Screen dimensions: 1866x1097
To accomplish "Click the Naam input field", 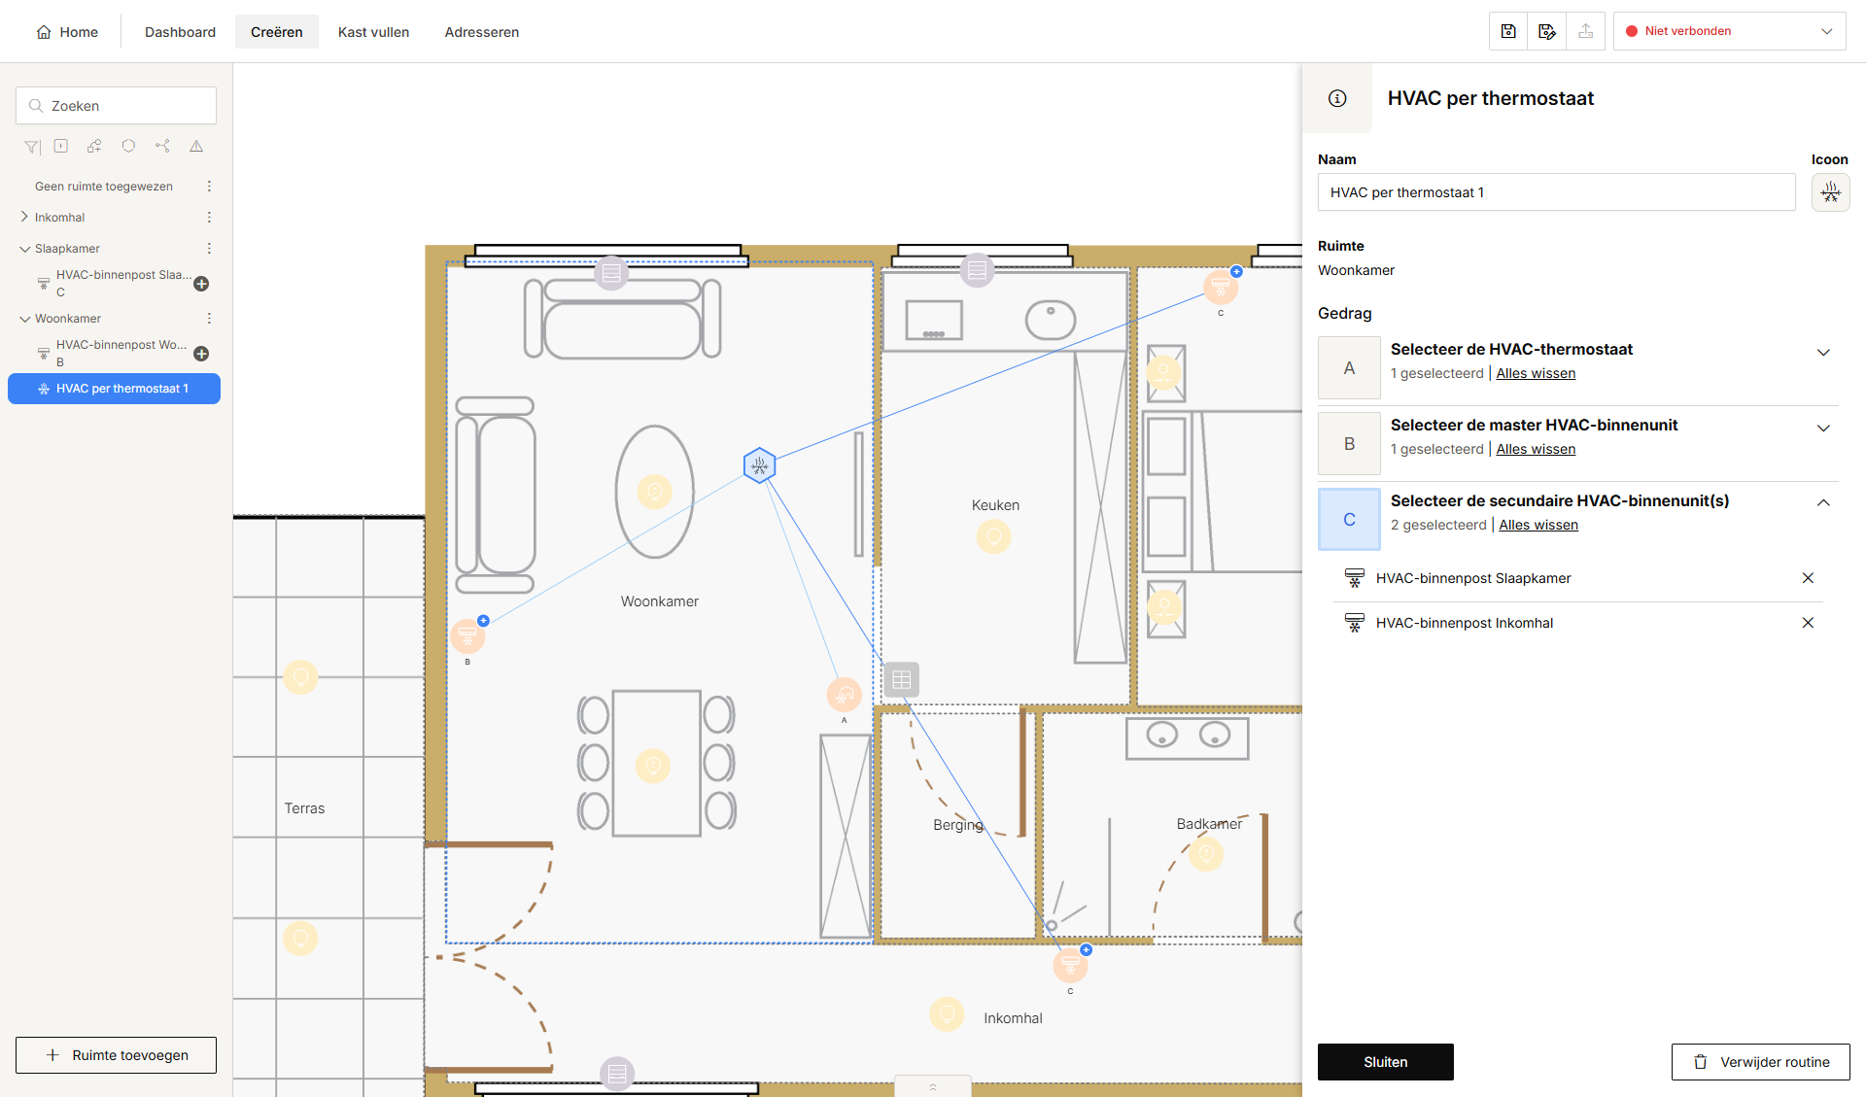I will (1556, 192).
